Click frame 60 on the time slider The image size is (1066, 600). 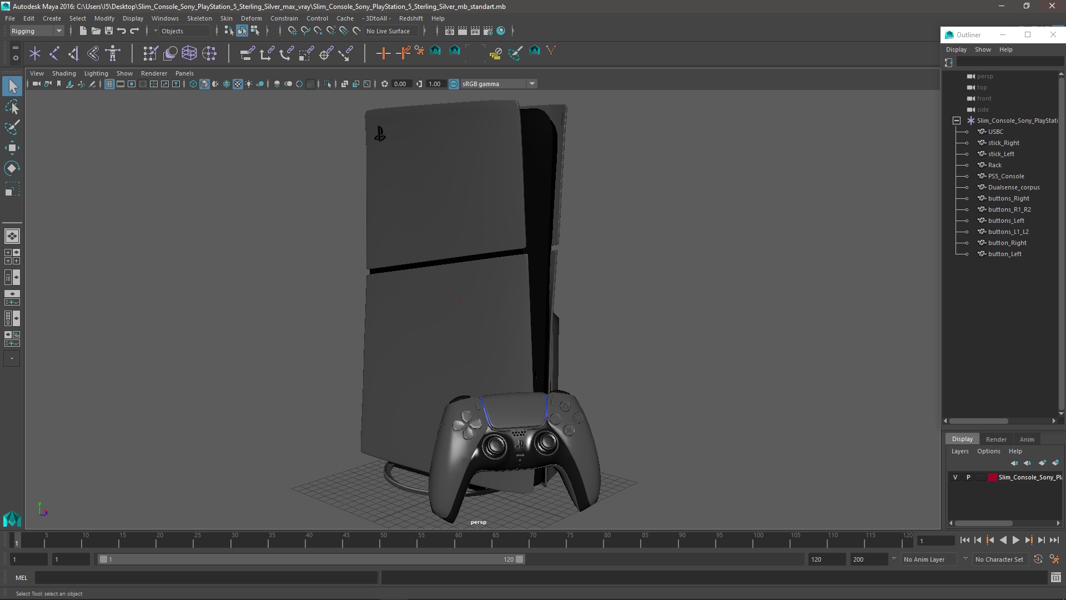pos(458,540)
